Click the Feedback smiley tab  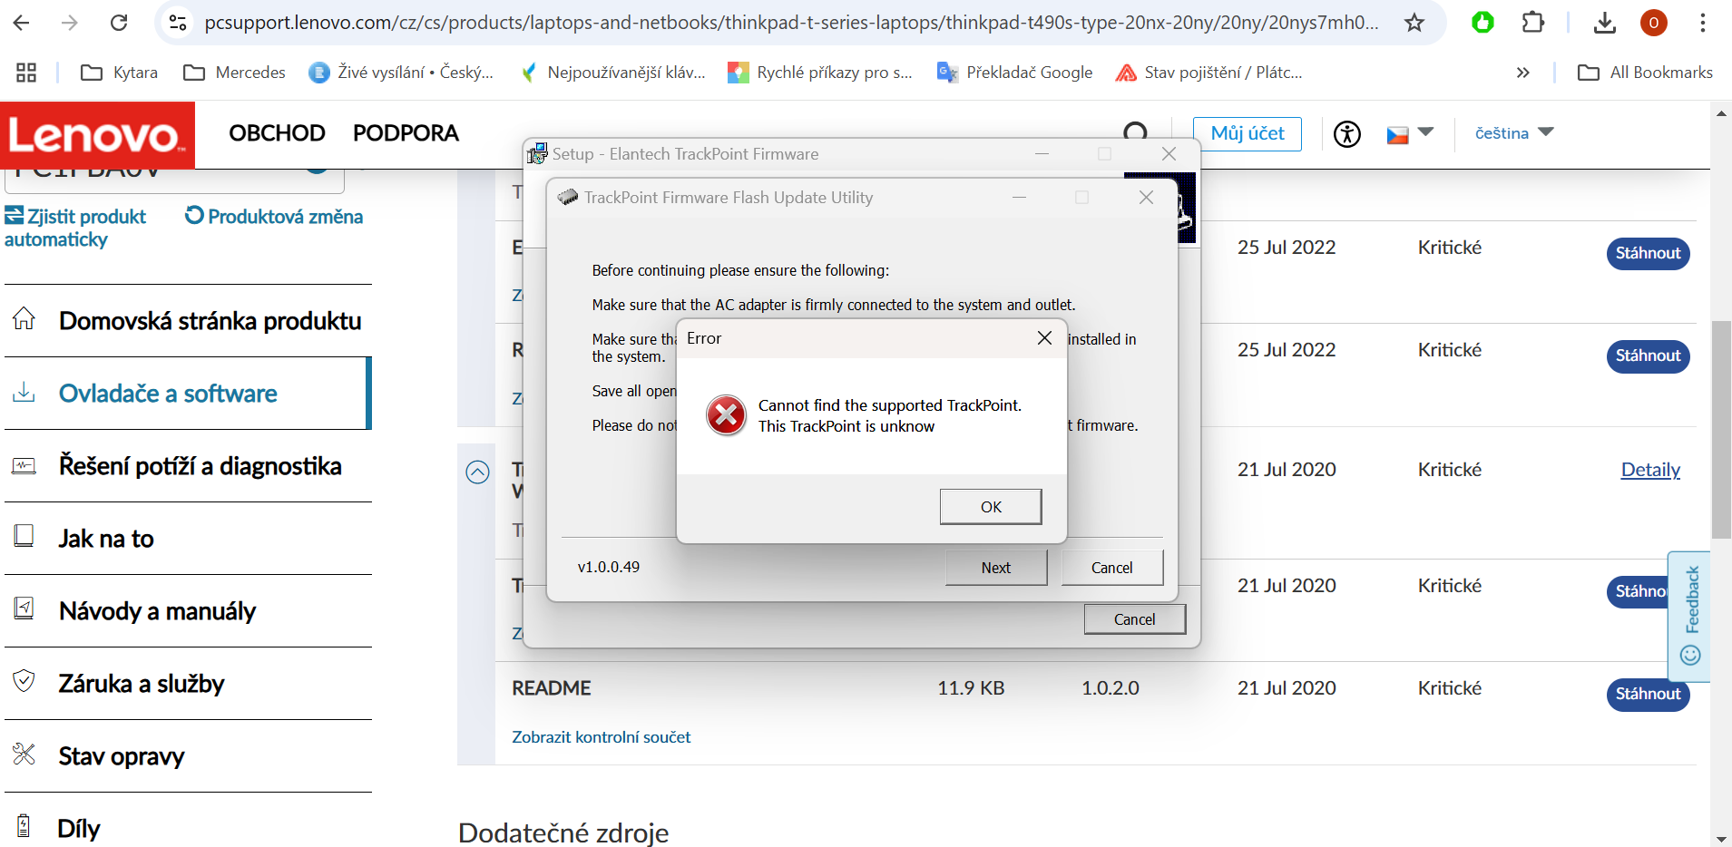1689,617
